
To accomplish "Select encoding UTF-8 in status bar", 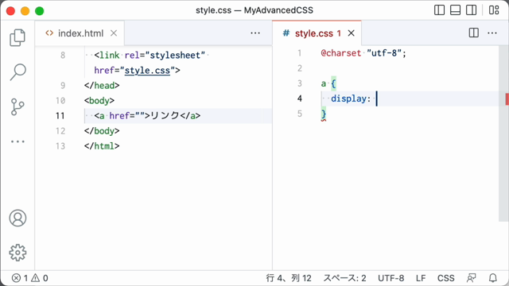I will pyautogui.click(x=390, y=278).
